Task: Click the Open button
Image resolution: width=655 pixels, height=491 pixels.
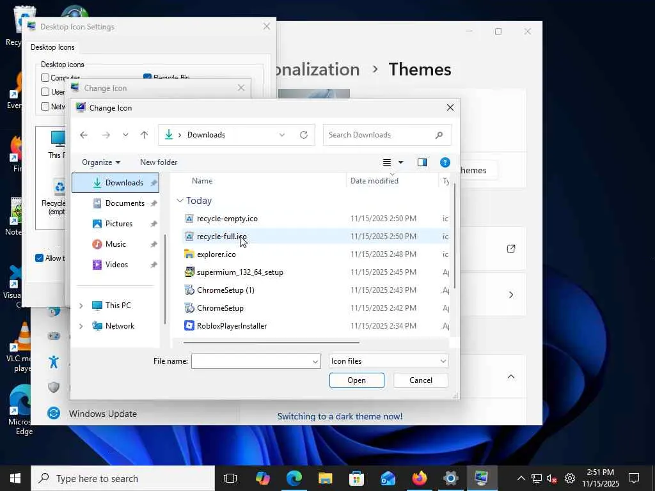Action: (x=356, y=380)
